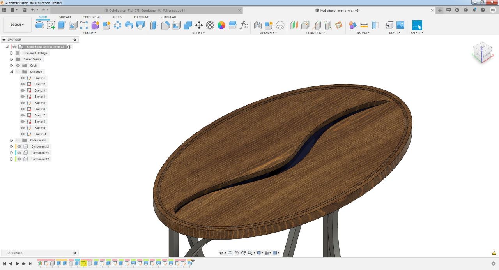Viewport: 499px width, 270px height.
Task: Open the Insert Decal image tool
Action: 400,25
